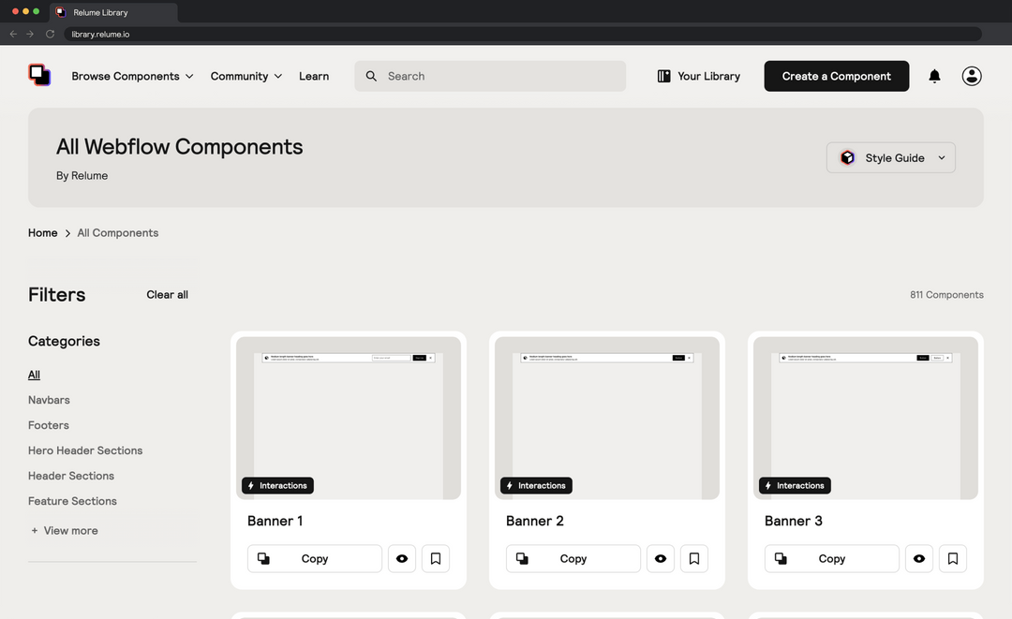Open the profile avatar menu
Screen dimensions: 1012x619
[972, 76]
